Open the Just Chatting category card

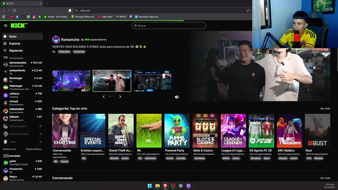tap(65, 131)
